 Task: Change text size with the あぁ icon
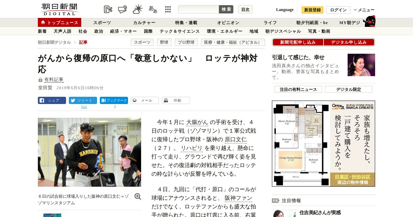(153, 9)
